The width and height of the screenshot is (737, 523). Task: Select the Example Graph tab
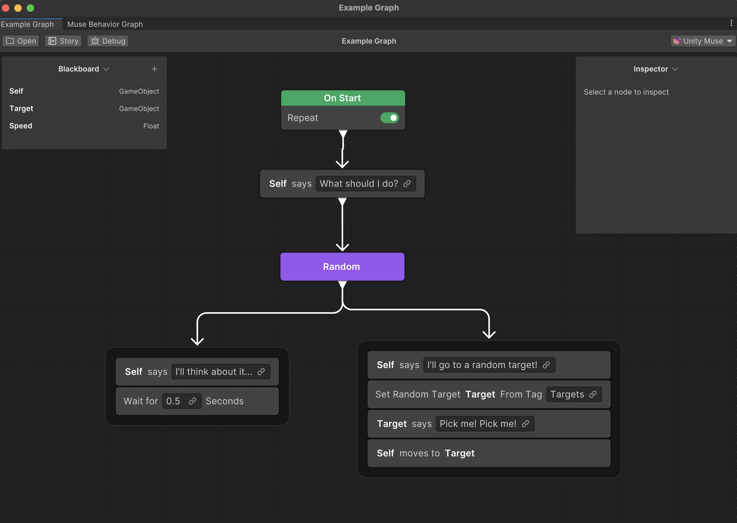[27, 24]
